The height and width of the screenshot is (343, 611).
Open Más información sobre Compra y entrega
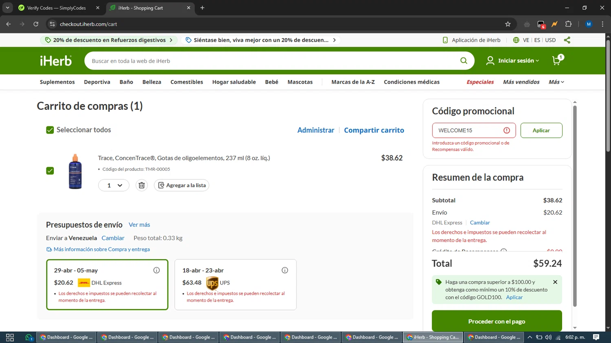98,250
